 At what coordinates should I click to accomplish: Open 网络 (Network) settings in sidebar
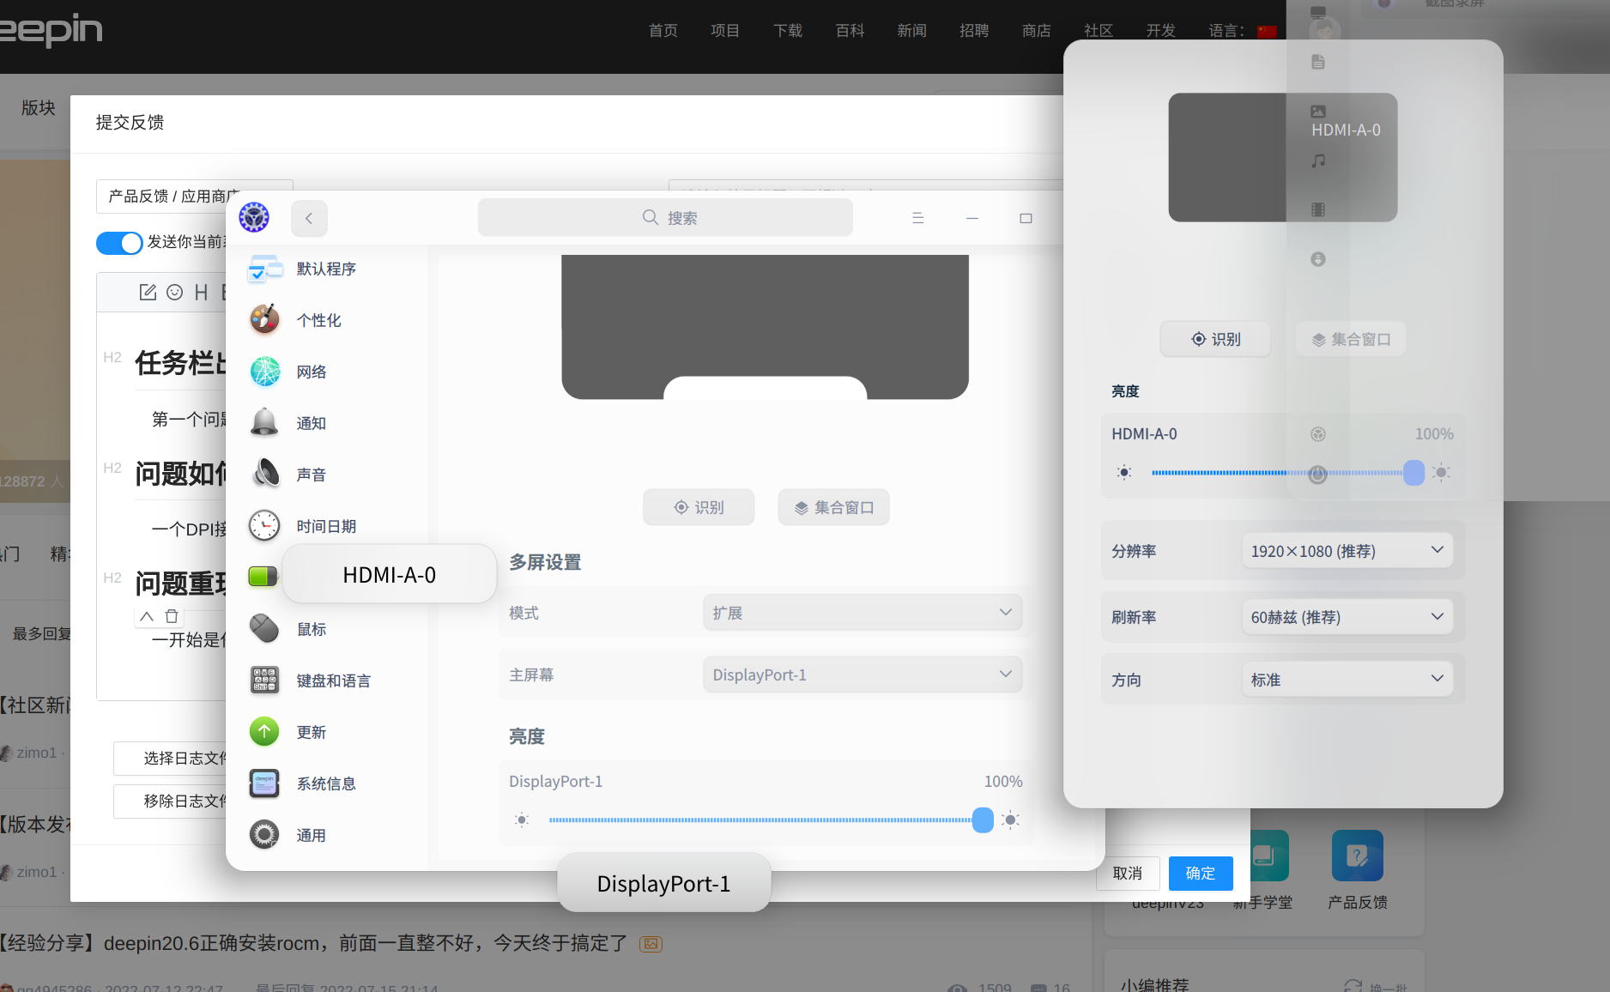tap(312, 371)
